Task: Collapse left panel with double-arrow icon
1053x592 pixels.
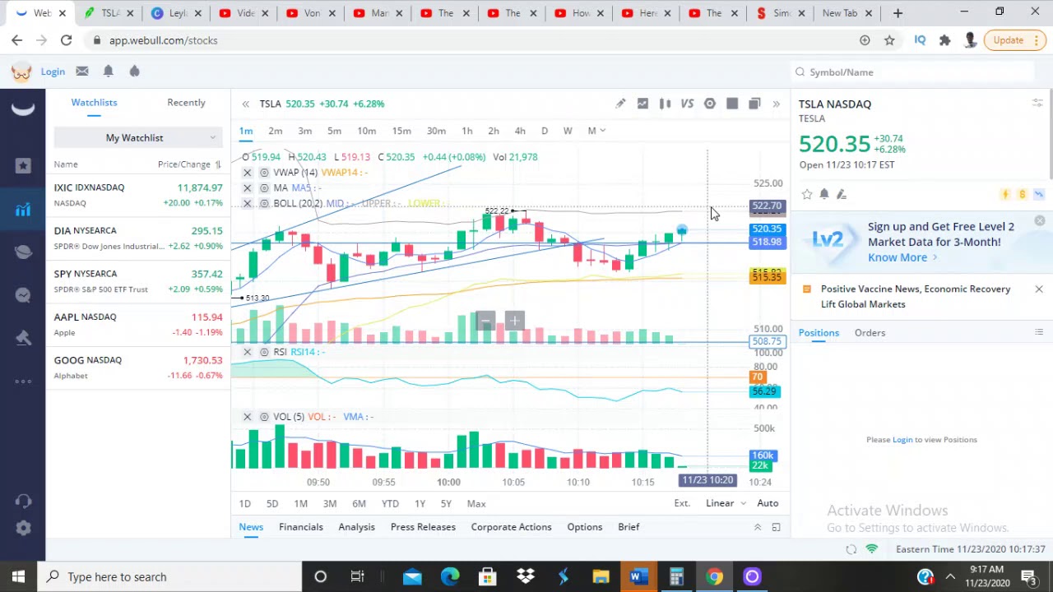Action: pos(245,104)
